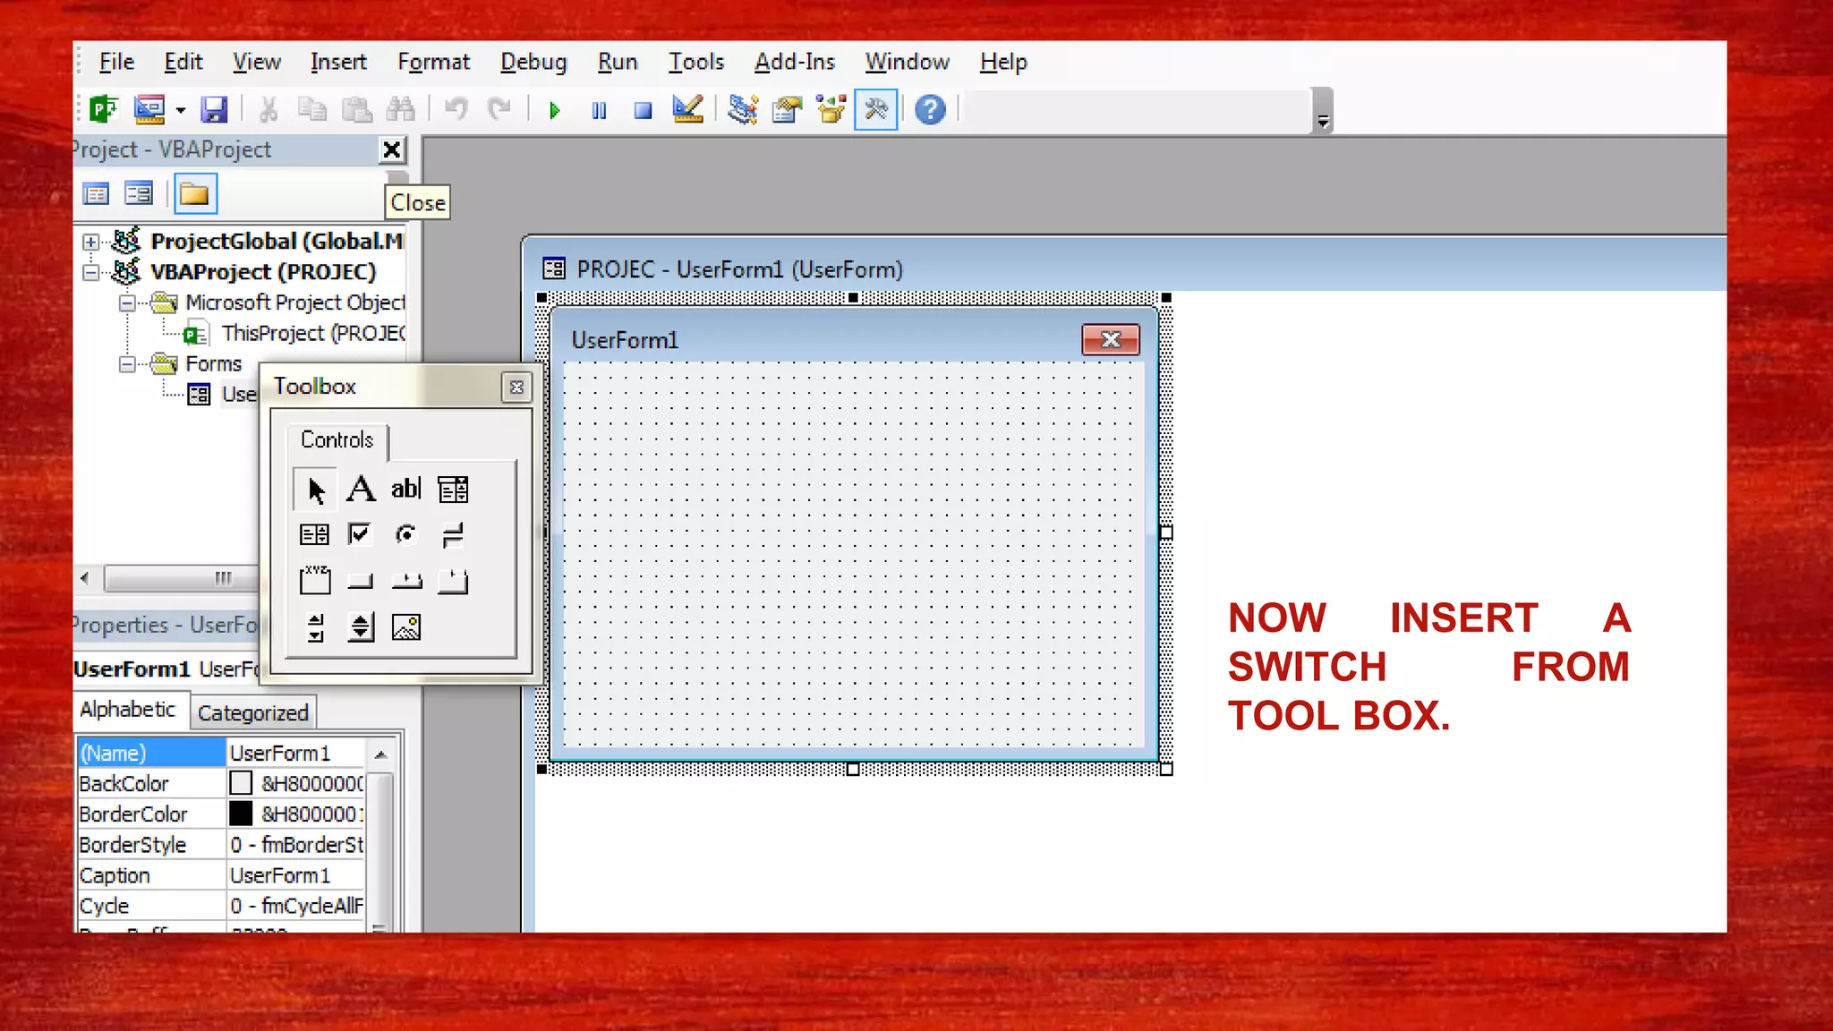The width and height of the screenshot is (1833, 1031).
Task: Pick the OptionButton control in Toolbox
Action: pyautogui.click(x=406, y=535)
